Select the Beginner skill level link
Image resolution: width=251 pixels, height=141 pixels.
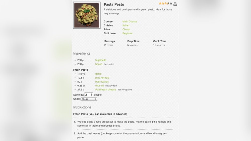[x=128, y=33]
